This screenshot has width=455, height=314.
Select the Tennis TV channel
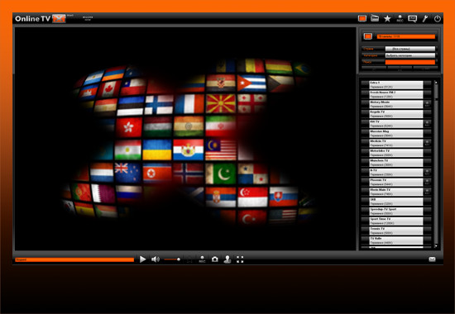pyautogui.click(x=396, y=231)
